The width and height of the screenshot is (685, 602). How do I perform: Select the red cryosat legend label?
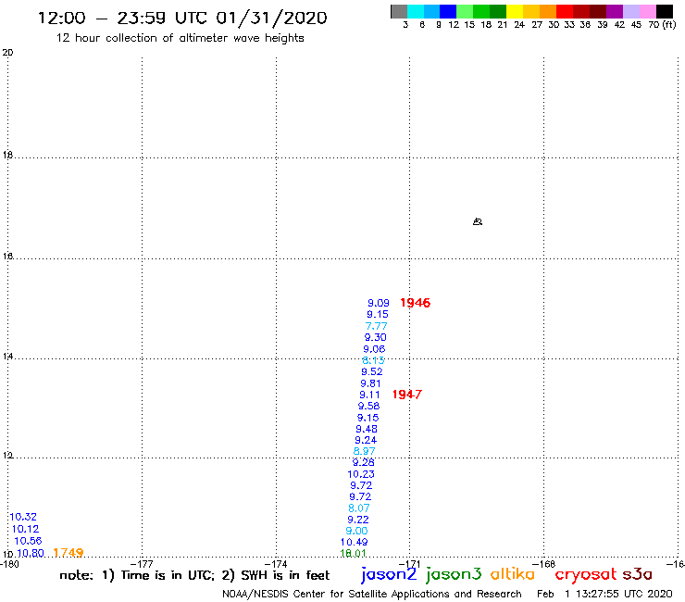tap(586, 575)
